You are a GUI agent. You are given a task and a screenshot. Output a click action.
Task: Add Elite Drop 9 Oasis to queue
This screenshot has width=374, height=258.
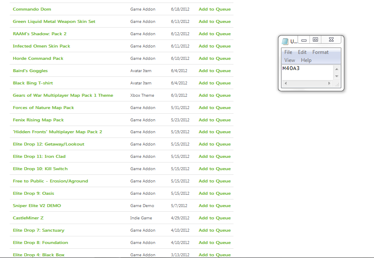point(215,193)
